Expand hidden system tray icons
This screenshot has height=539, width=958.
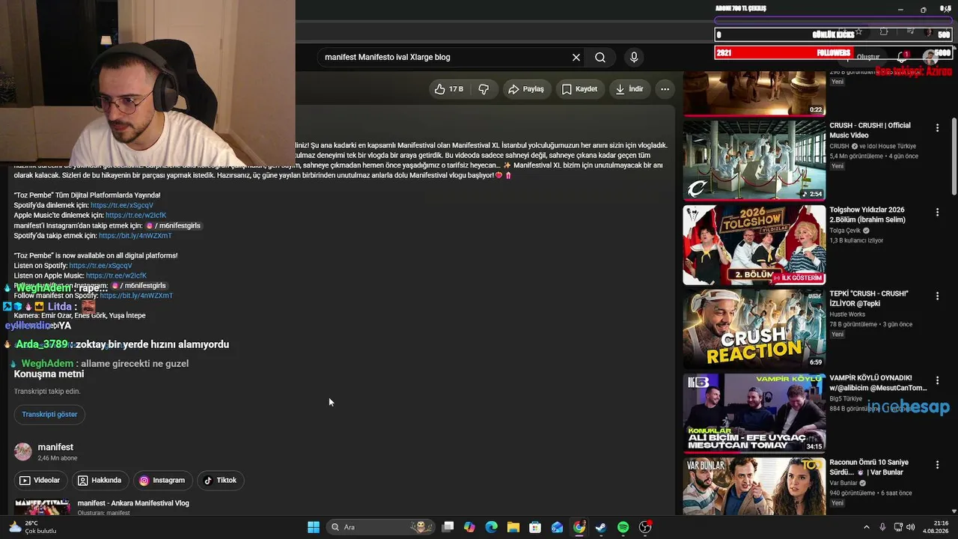(x=867, y=527)
